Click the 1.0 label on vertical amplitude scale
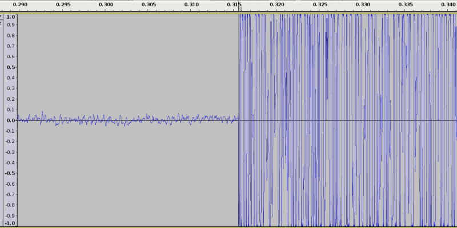The height and width of the screenshot is (228, 457). (10, 18)
